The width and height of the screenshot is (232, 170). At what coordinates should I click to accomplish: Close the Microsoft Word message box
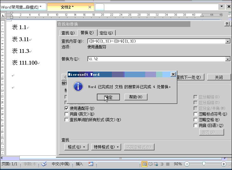[x=173, y=74]
